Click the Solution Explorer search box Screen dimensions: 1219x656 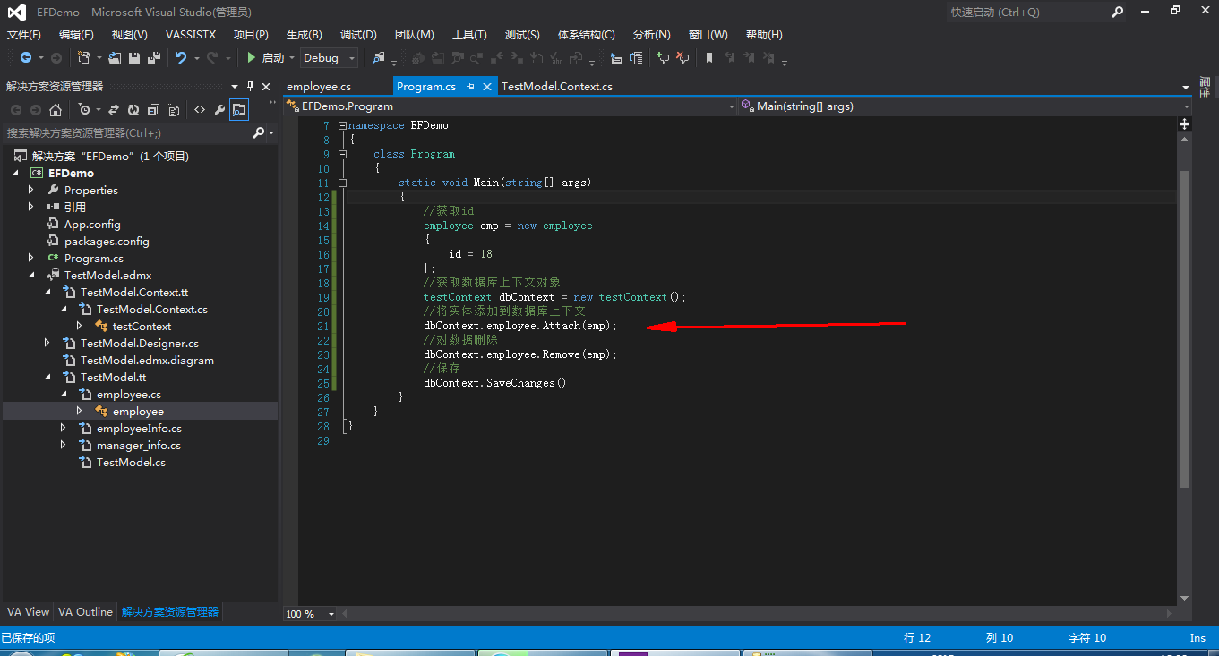125,132
